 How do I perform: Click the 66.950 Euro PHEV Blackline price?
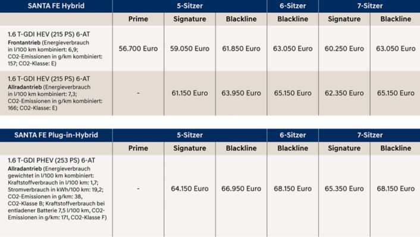[241, 189]
